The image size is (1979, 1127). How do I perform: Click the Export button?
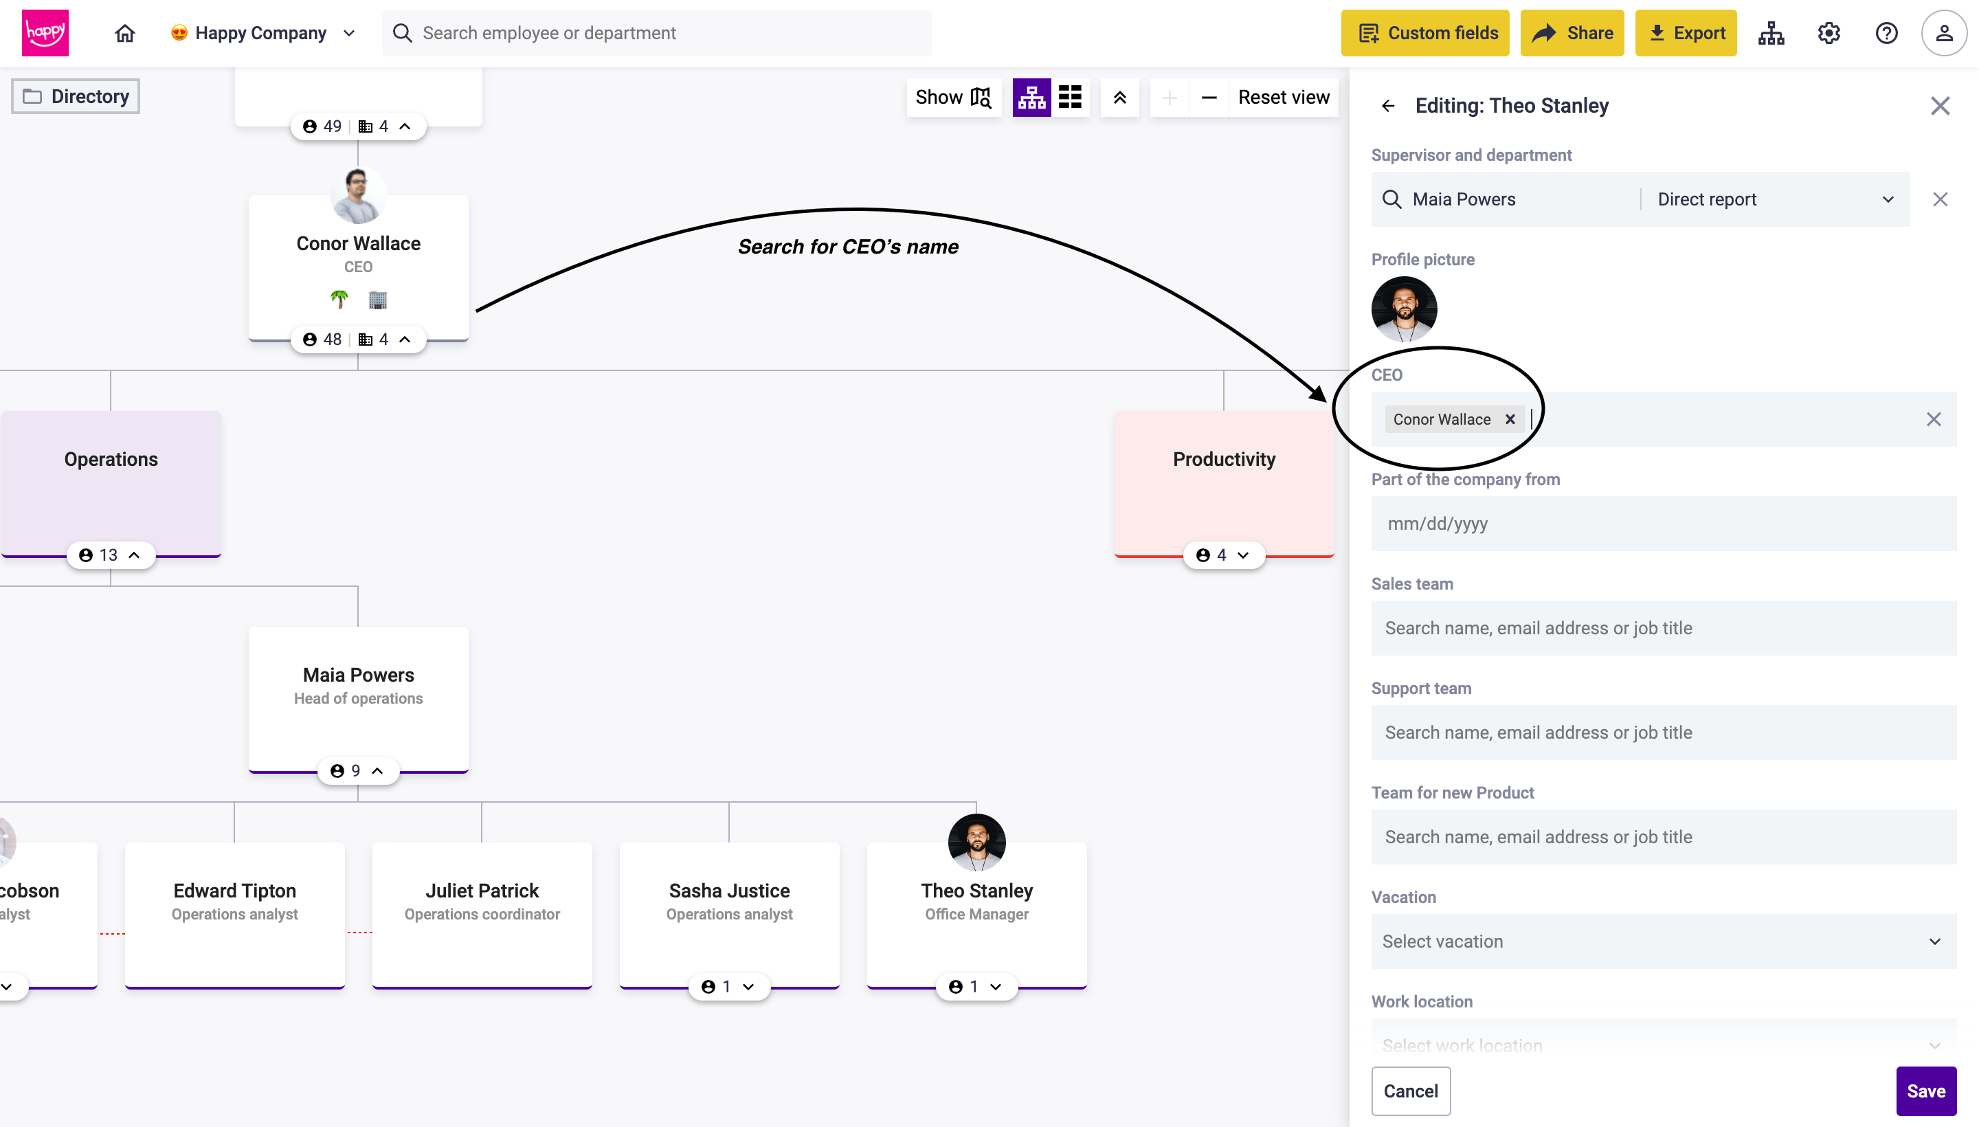[x=1686, y=33]
